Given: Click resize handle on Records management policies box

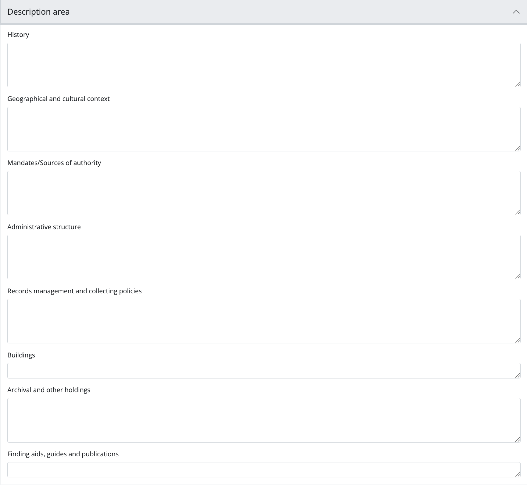Looking at the screenshot, I should [517, 340].
